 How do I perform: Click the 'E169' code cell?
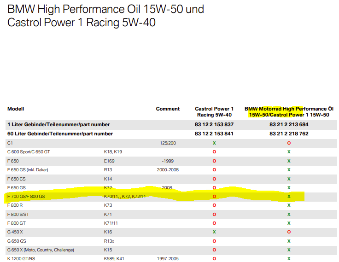[x=109, y=161]
